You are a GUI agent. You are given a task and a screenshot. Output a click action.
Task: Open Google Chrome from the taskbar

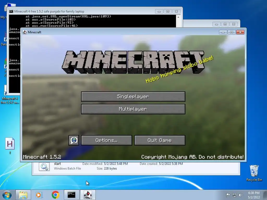click(x=55, y=195)
